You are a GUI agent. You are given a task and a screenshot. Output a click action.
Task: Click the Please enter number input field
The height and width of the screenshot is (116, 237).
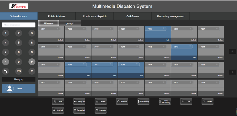click(19, 25)
